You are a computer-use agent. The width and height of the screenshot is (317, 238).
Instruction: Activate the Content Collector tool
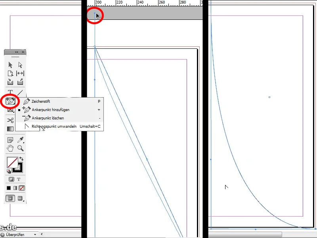coord(10,82)
